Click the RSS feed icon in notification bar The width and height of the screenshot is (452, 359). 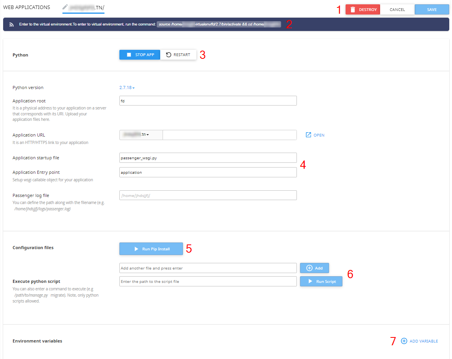(12, 24)
